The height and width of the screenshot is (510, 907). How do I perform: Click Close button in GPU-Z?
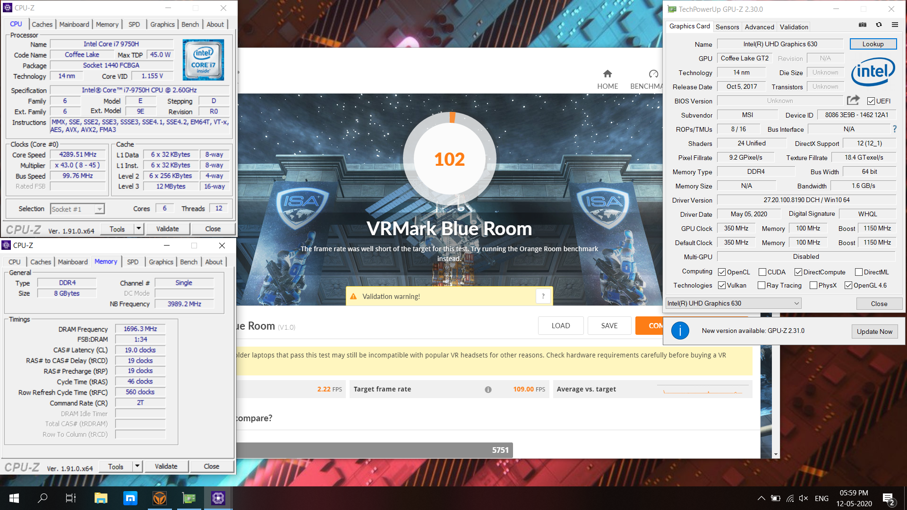[x=879, y=304]
